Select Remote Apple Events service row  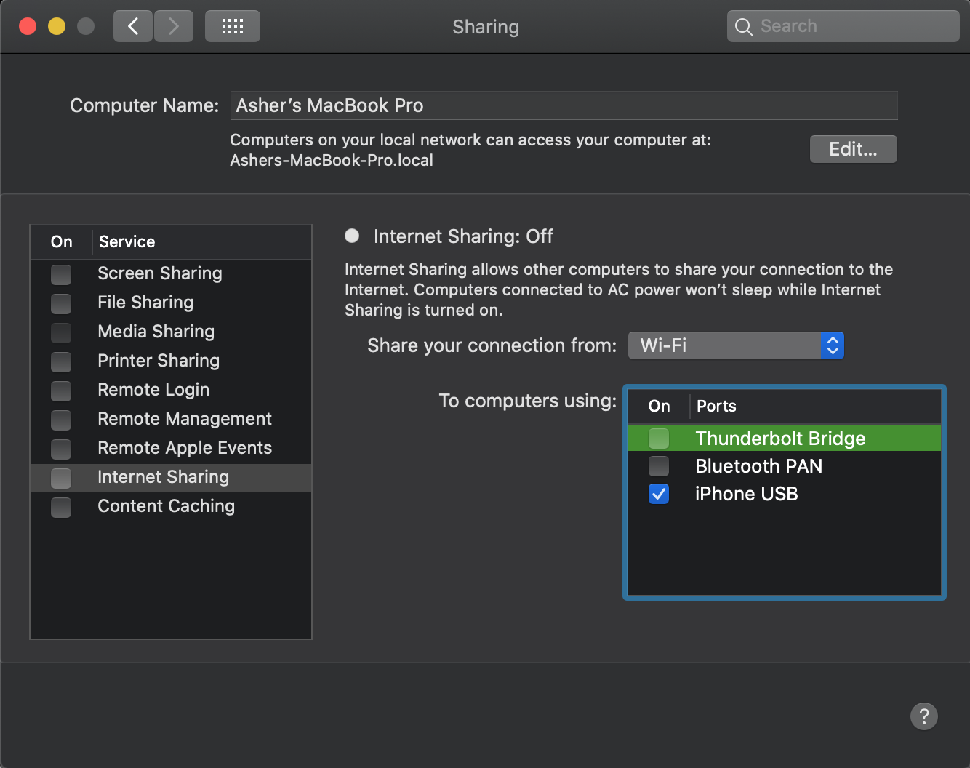click(171, 449)
